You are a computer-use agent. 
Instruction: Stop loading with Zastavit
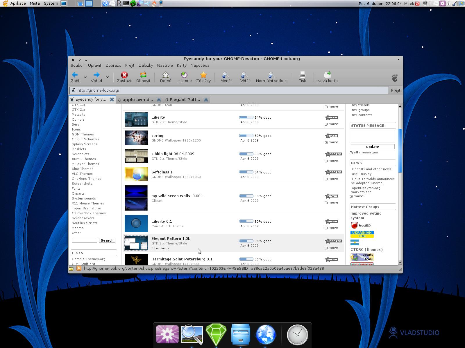click(x=124, y=77)
